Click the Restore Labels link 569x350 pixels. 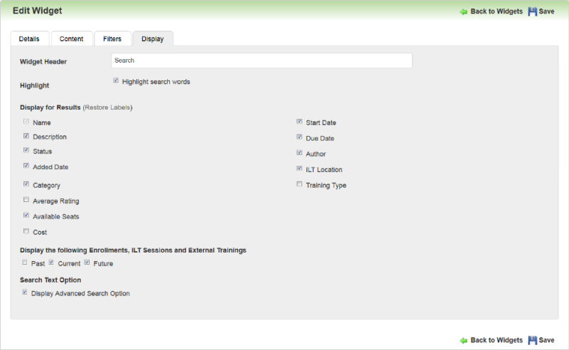tap(107, 107)
